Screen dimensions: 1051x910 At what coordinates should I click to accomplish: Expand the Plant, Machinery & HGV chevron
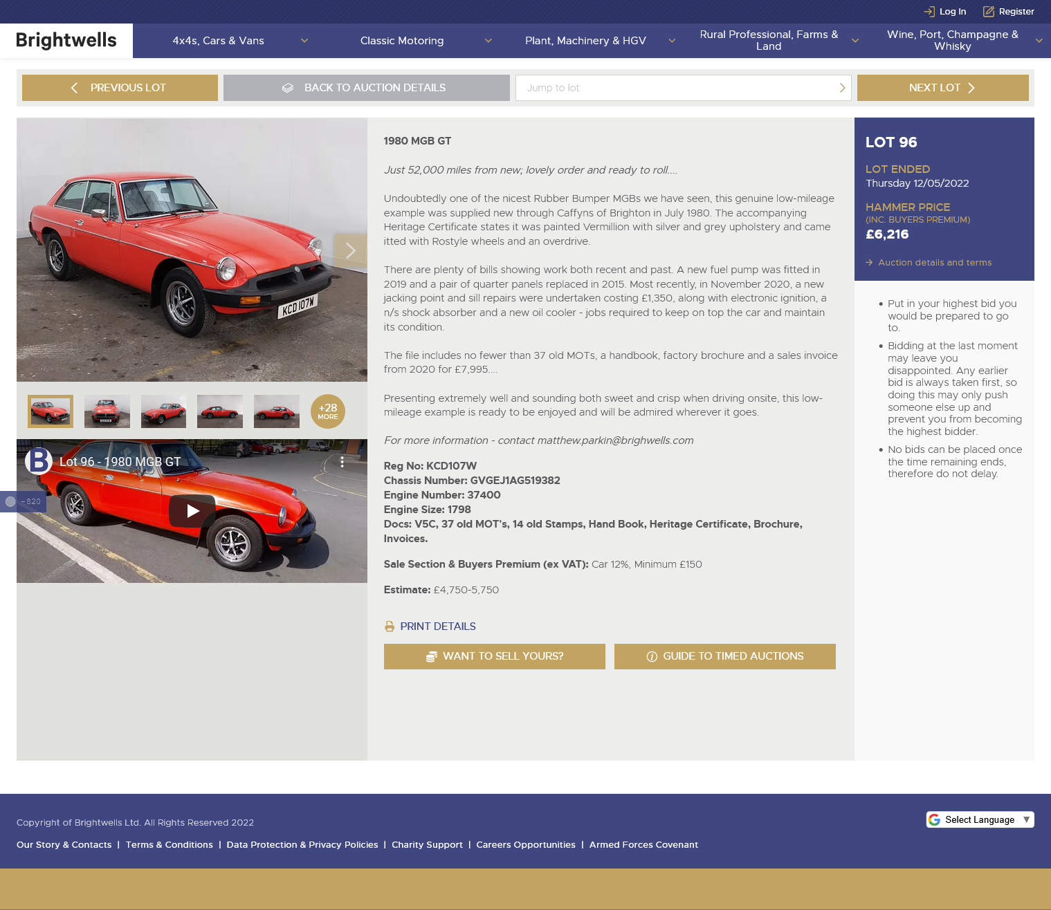coord(672,41)
